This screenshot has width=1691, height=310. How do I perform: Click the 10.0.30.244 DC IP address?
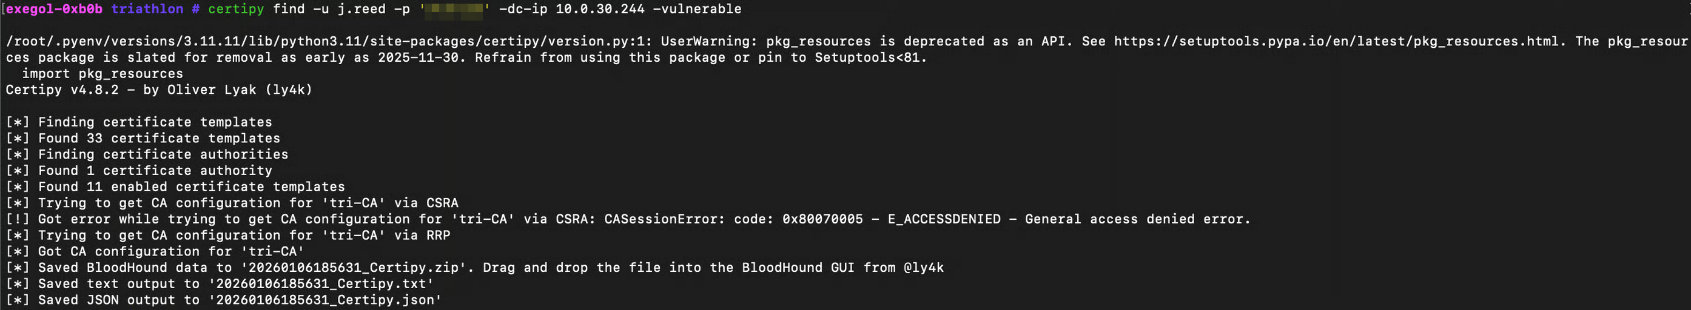(600, 9)
